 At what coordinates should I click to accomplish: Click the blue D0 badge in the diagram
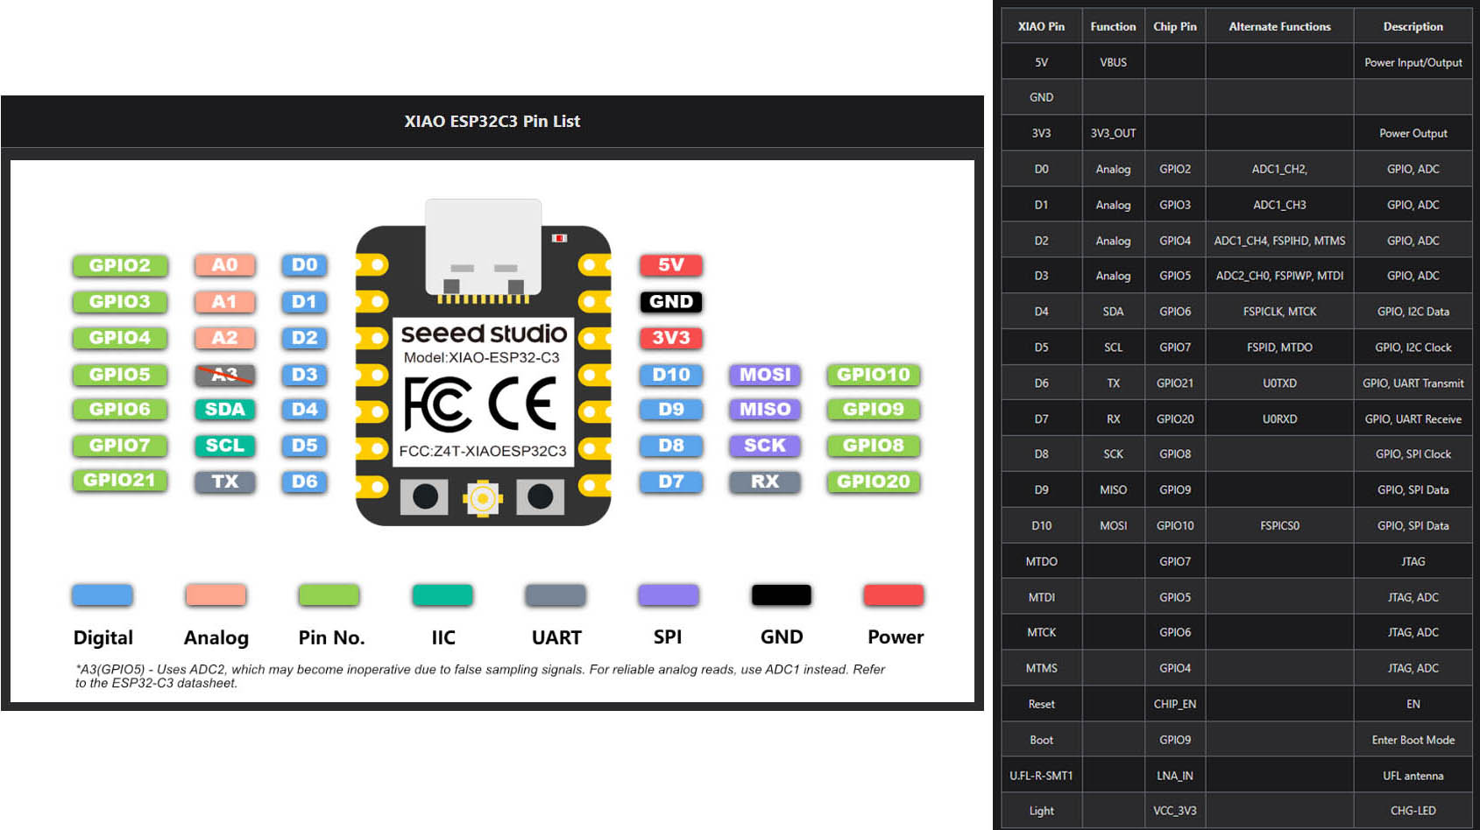click(304, 265)
